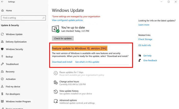Screen dimensions: 179x109
Task: Click the Change active hours clock icon
Action: (x=56, y=82)
